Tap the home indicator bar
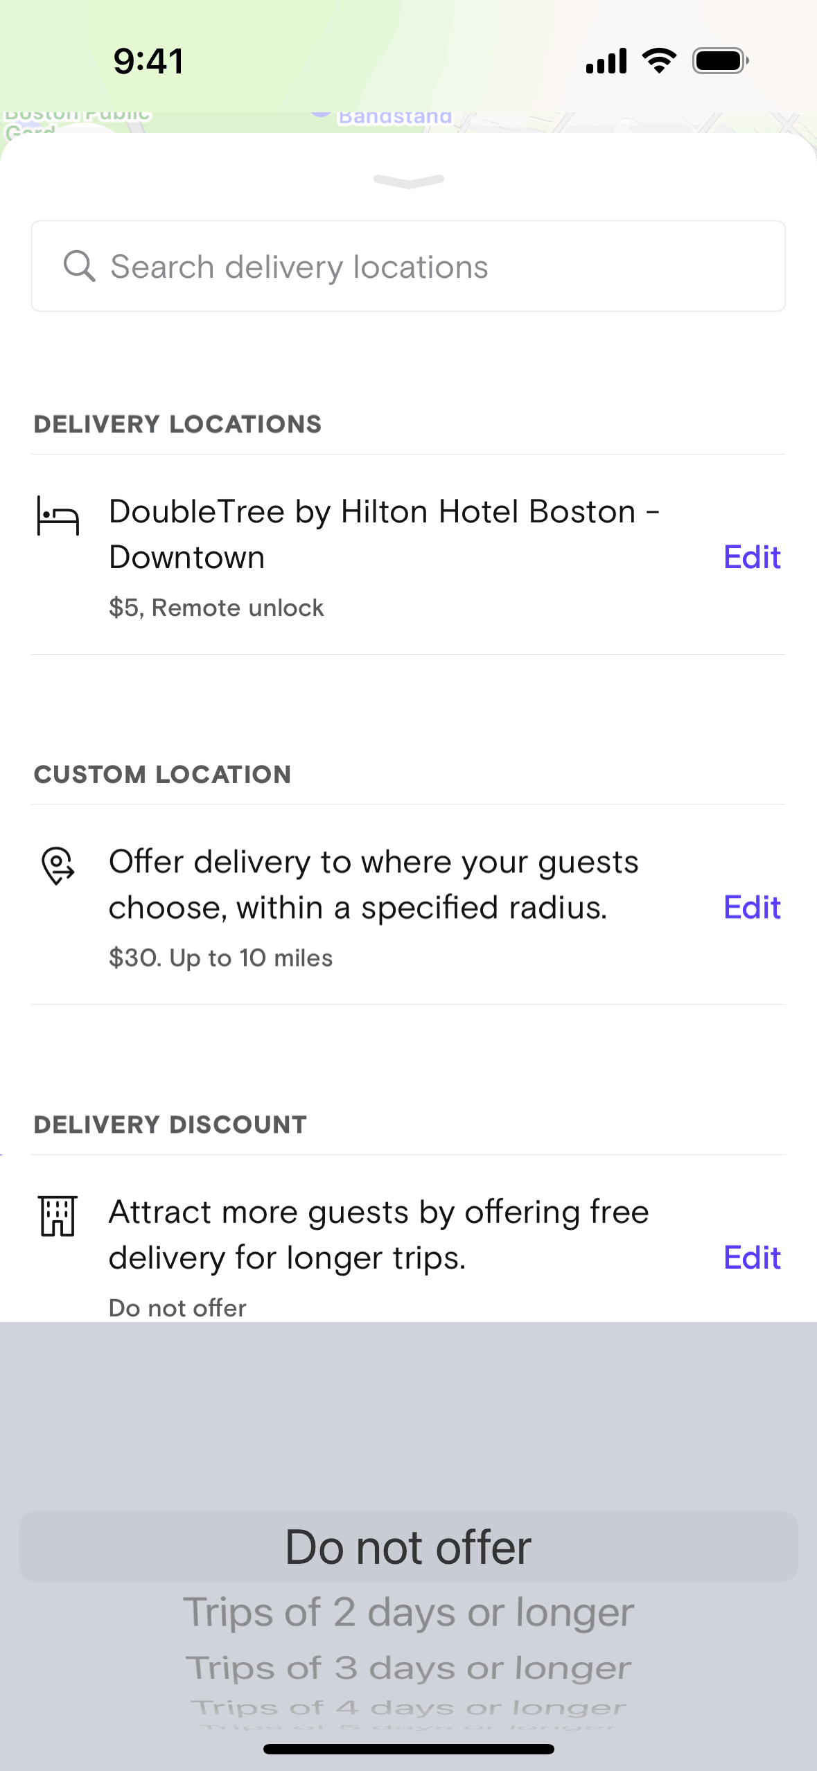 [408, 1749]
